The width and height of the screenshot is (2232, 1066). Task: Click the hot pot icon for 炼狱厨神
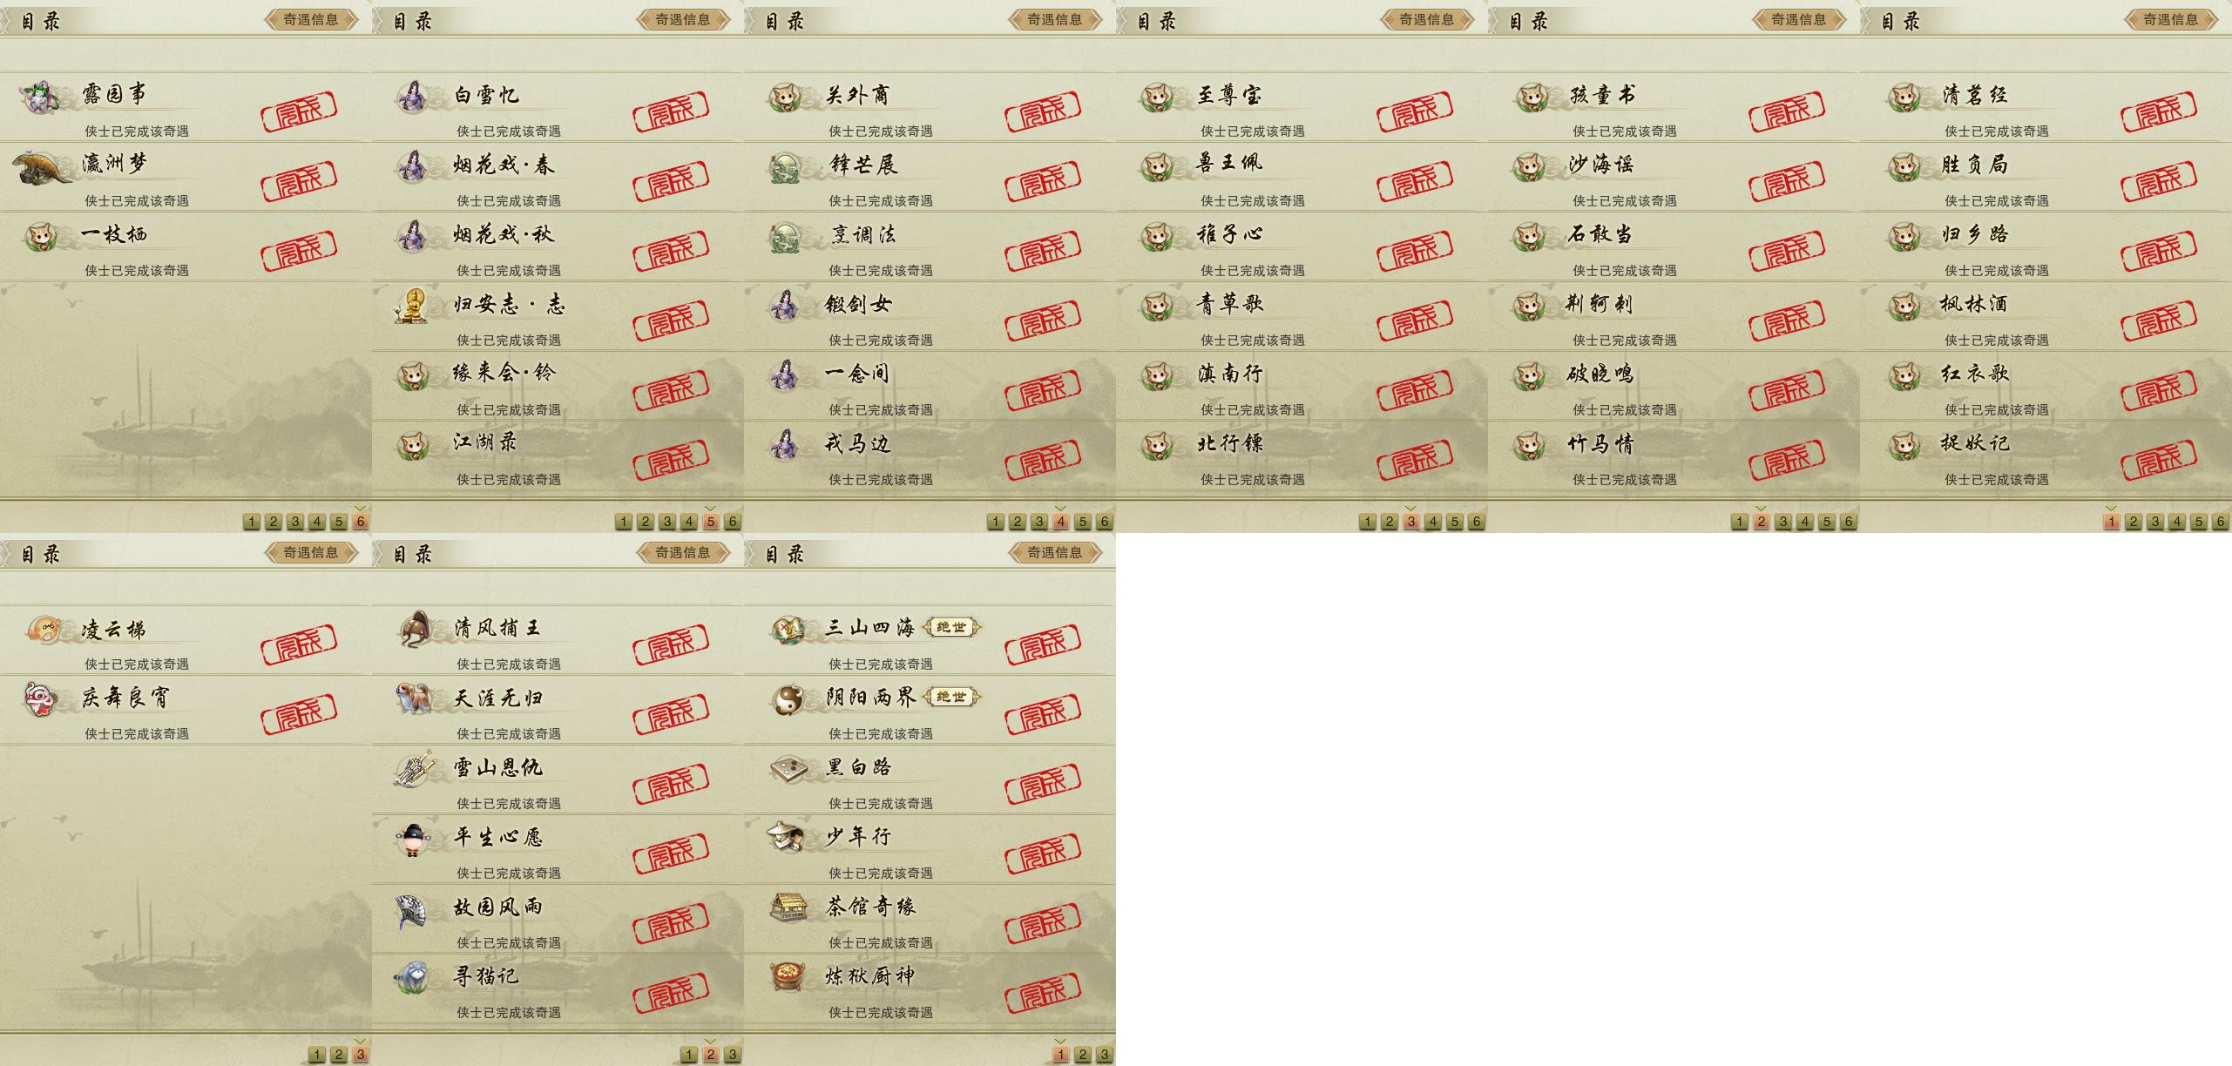788,976
